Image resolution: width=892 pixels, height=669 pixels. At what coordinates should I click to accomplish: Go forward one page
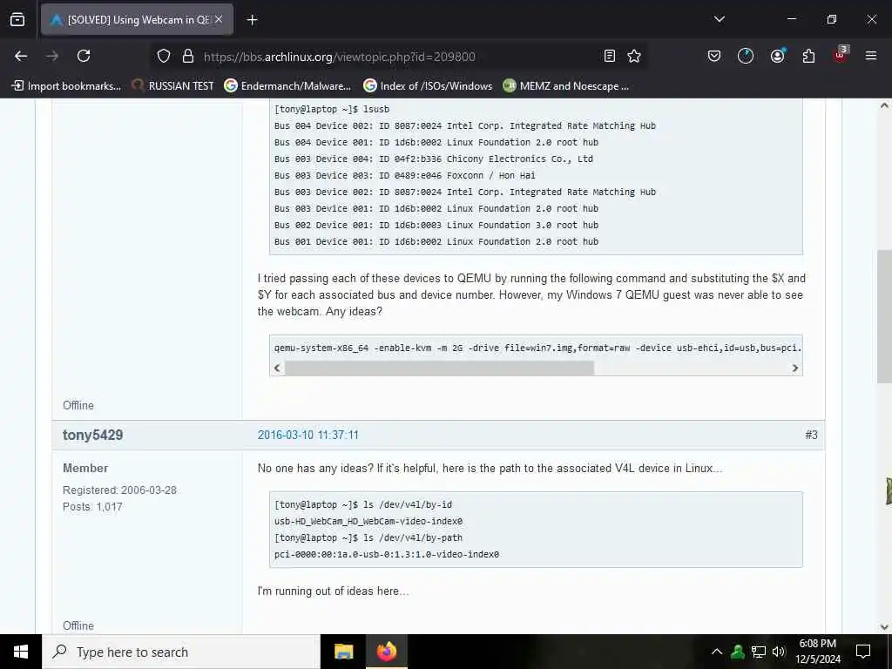click(x=52, y=56)
